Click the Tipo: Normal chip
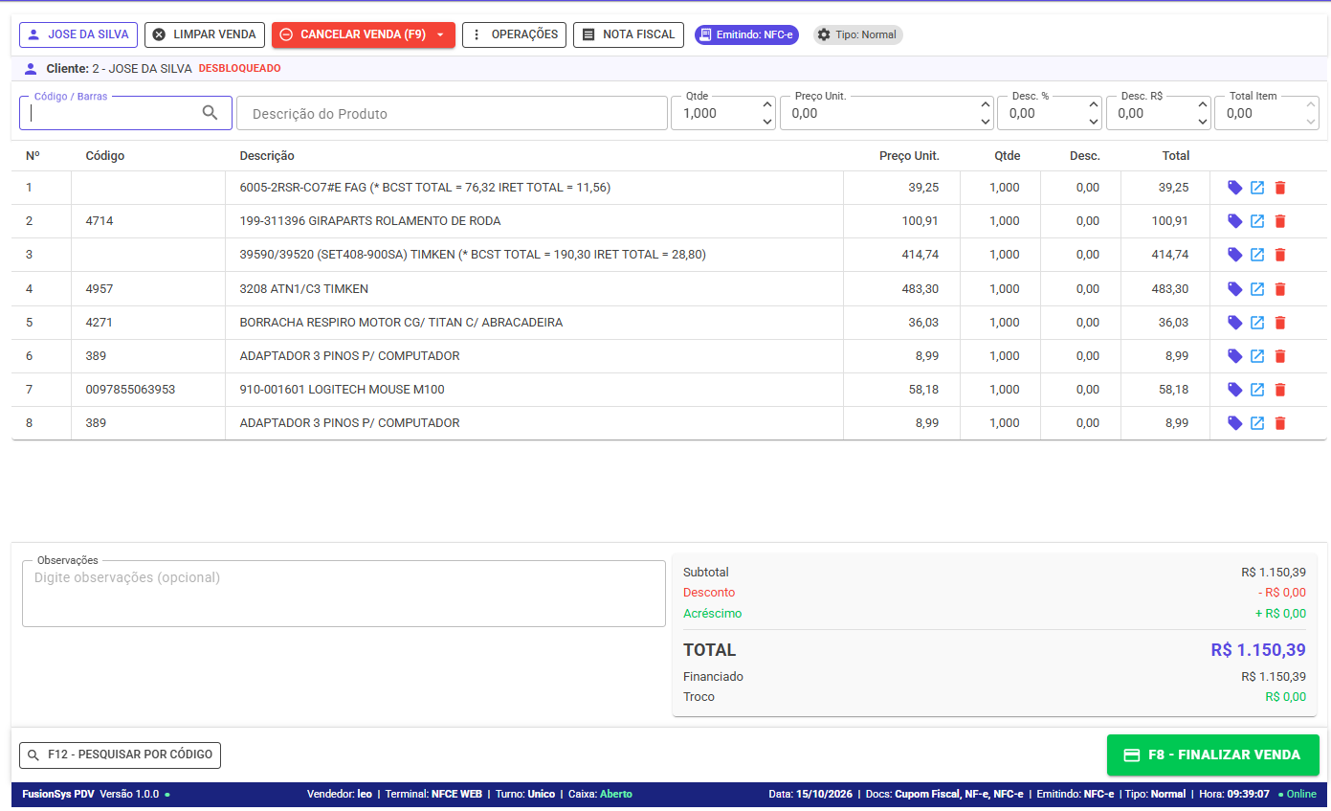The width and height of the screenshot is (1331, 811). (857, 34)
